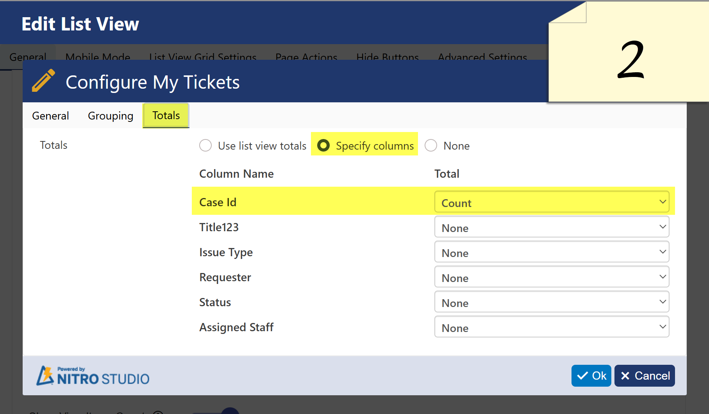This screenshot has height=414, width=709.
Task: Select the Use list view totals option
Action: 205,146
